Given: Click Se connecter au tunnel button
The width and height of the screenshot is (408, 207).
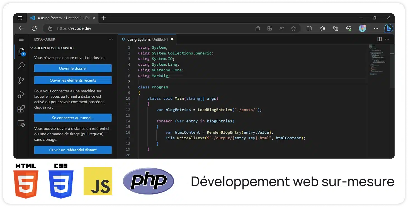Looking at the screenshot, I should click(73, 118).
